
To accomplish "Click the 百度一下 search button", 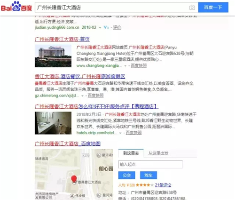I will pyautogui.click(x=213, y=7).
